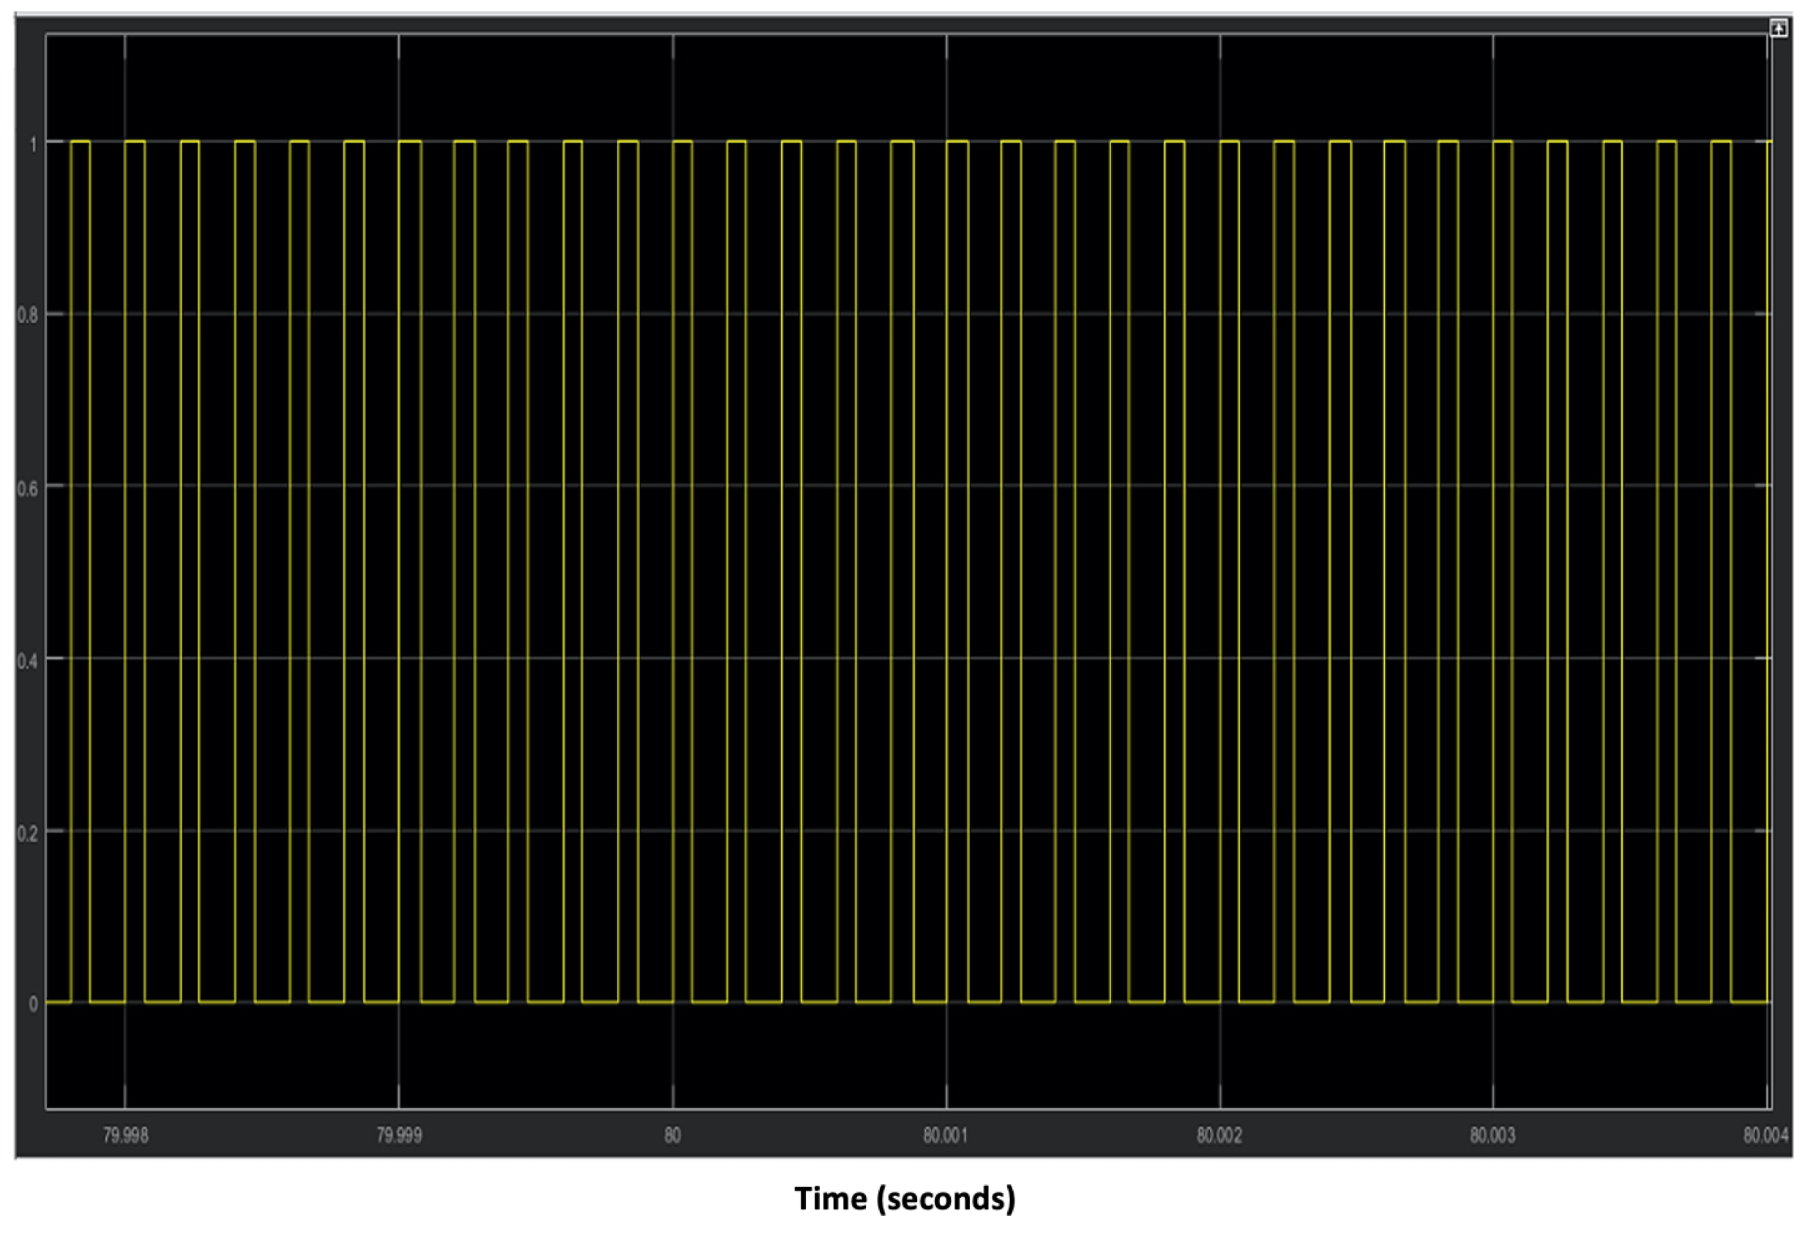
Task: Click the first yellow pulse top edge
Action: click(x=80, y=141)
